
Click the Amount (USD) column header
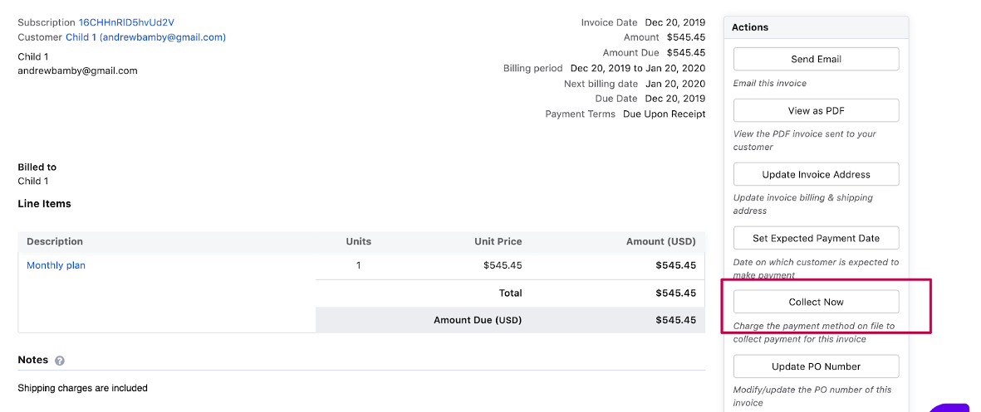[x=660, y=241]
